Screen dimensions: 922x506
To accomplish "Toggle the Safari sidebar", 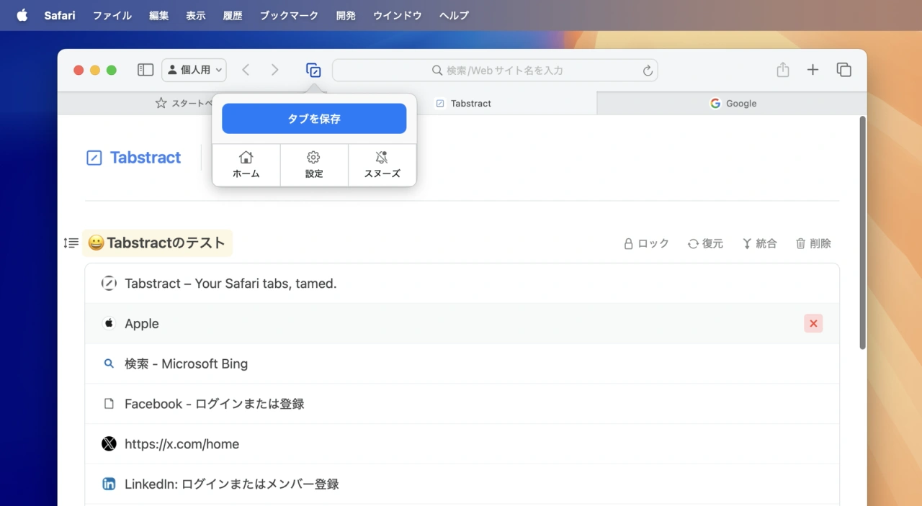I will point(146,70).
